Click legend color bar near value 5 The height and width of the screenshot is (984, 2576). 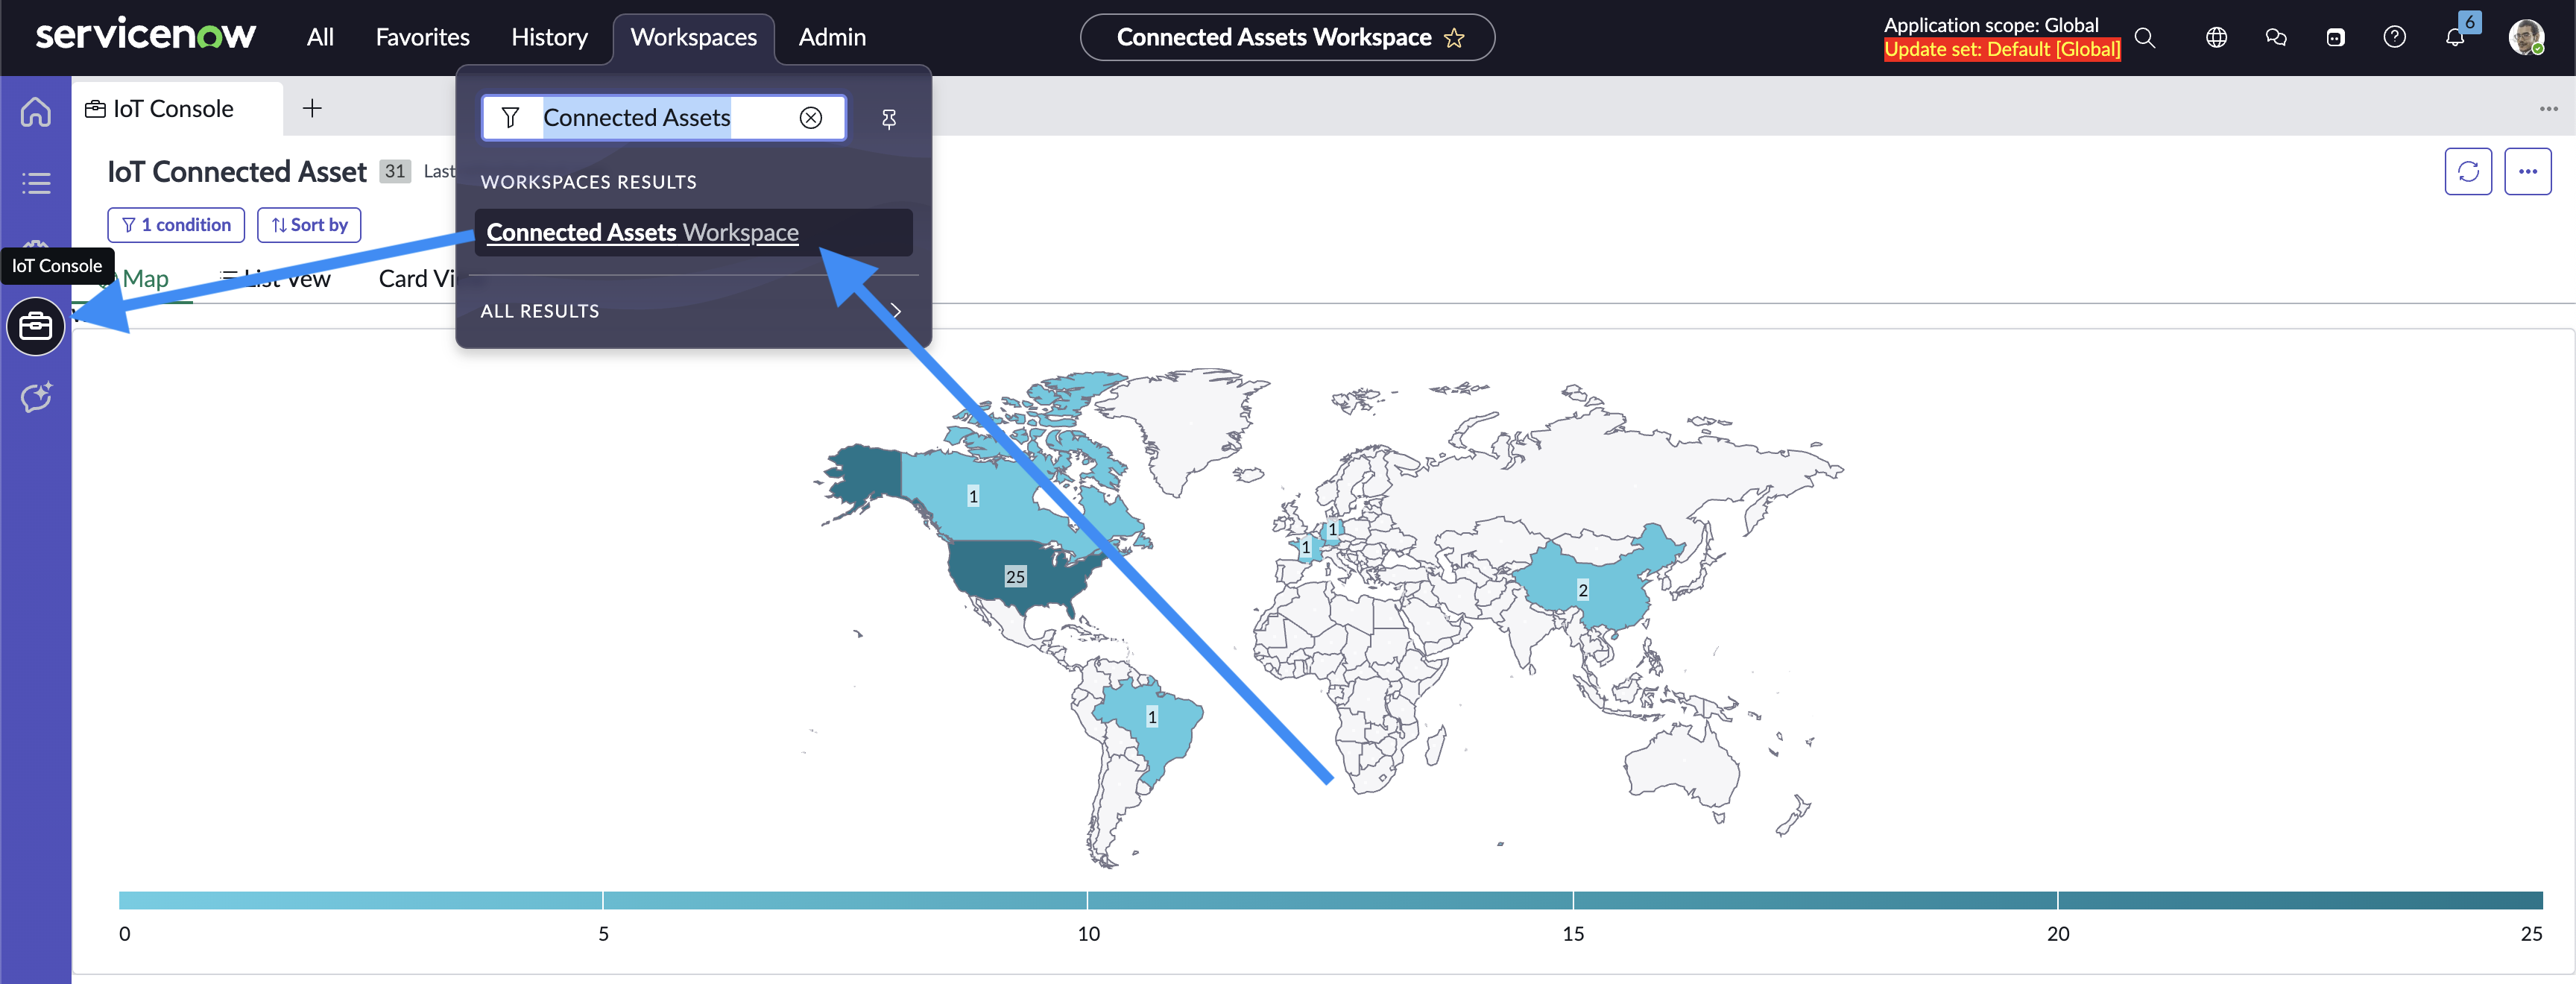click(x=603, y=900)
